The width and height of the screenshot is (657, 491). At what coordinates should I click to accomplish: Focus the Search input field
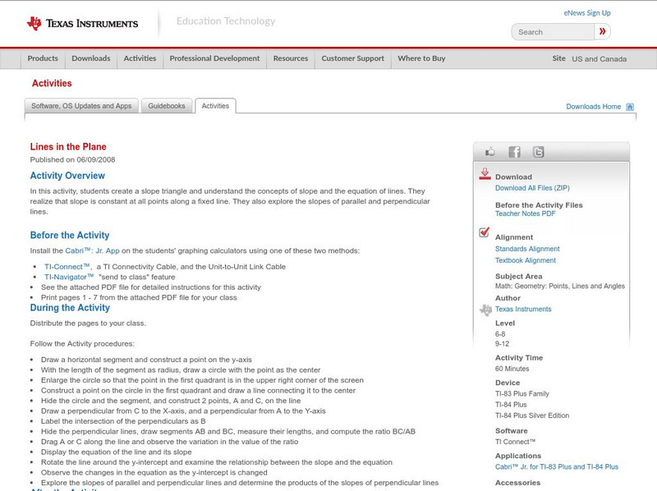553,32
